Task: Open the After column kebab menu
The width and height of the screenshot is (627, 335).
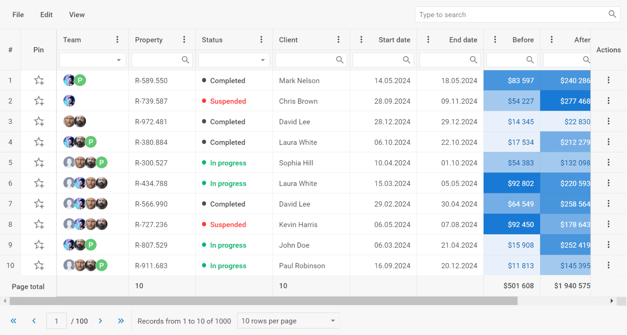Action: (x=551, y=39)
